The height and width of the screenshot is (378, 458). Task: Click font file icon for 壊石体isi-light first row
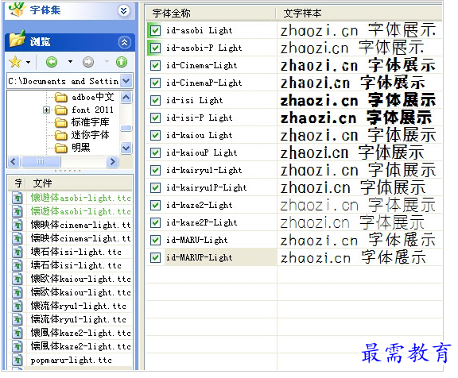17,252
